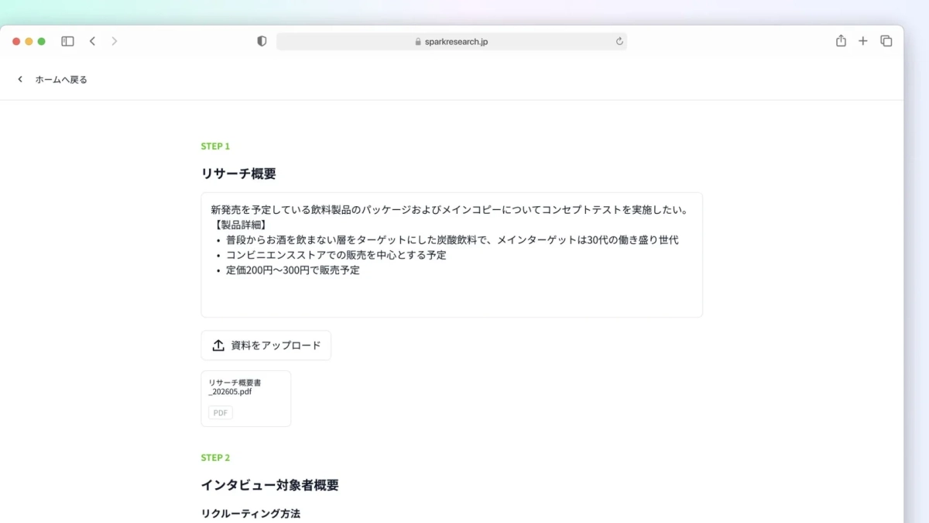
Task: Maximize window with the green button
Action: tap(41, 42)
